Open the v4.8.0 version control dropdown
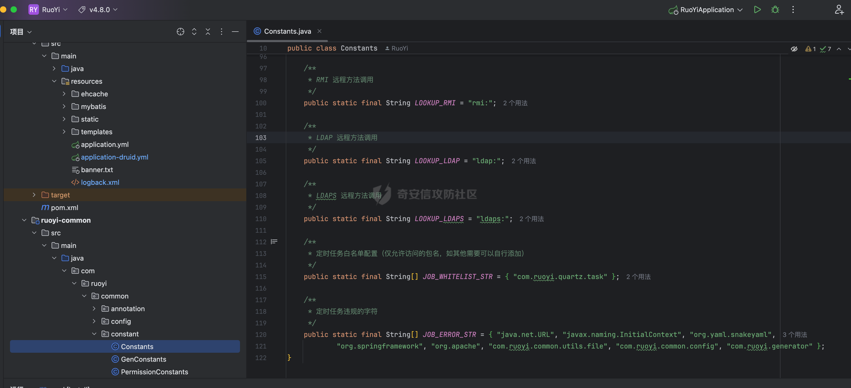 (103, 9)
